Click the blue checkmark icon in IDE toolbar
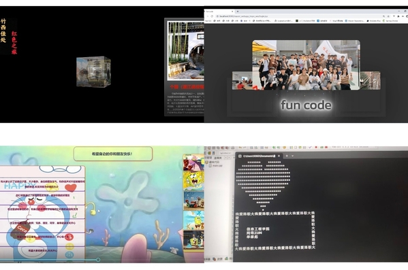This screenshot has height=270, width=408. (x=310, y=148)
